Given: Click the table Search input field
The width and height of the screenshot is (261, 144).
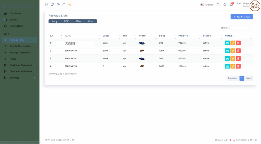Looking at the screenshot, I should tap(241, 28).
